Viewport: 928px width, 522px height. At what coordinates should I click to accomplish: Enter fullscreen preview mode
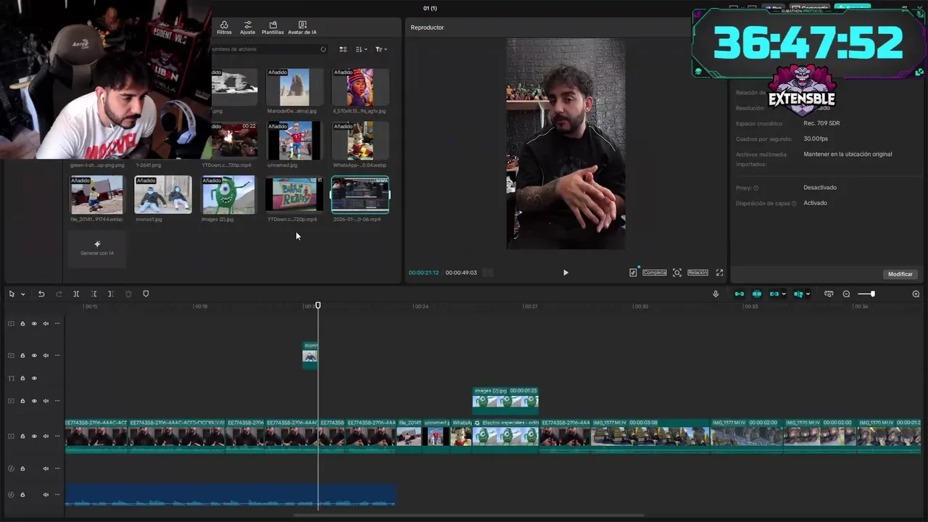coord(719,273)
